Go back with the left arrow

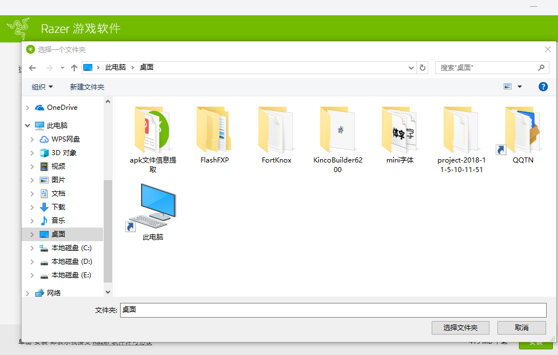pos(32,67)
